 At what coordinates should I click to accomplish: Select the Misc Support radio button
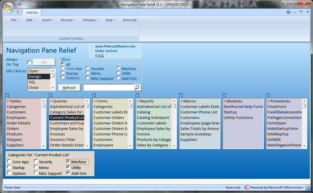click(87, 78)
